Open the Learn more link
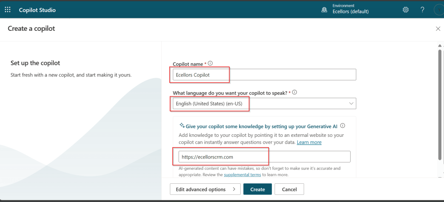444x202 pixels. tap(309, 142)
